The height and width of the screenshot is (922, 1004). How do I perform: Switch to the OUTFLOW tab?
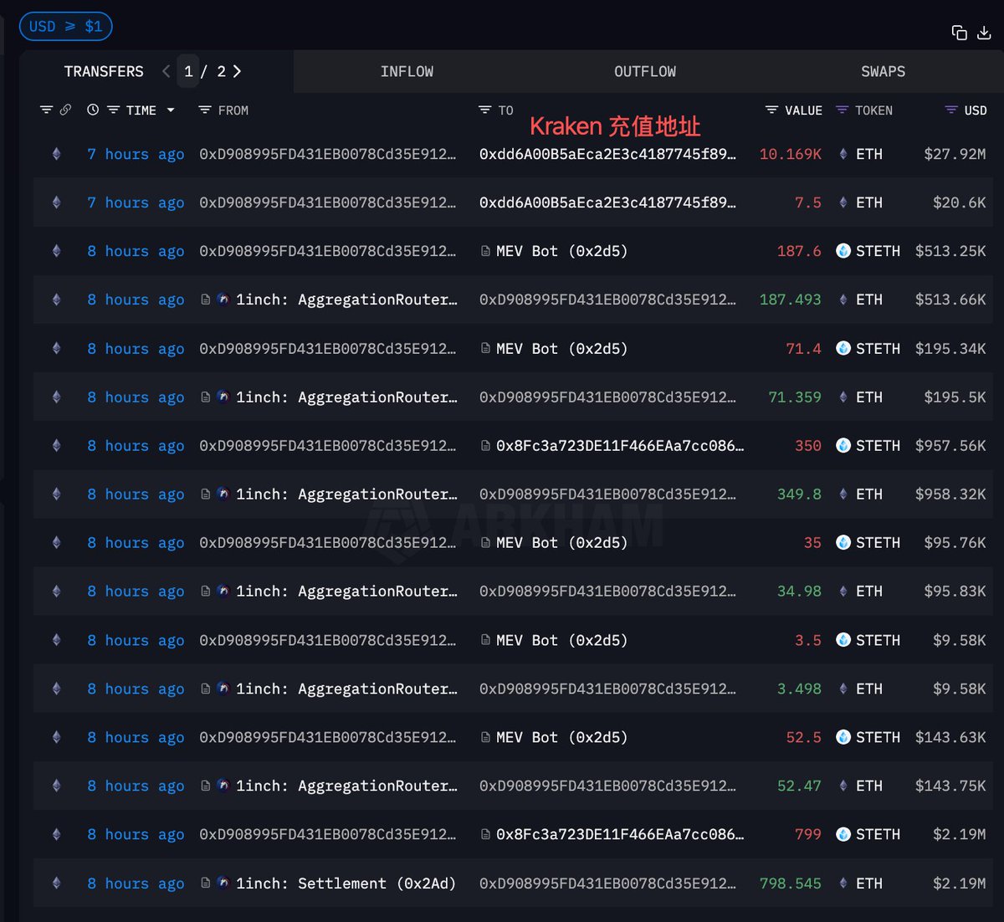pos(644,71)
